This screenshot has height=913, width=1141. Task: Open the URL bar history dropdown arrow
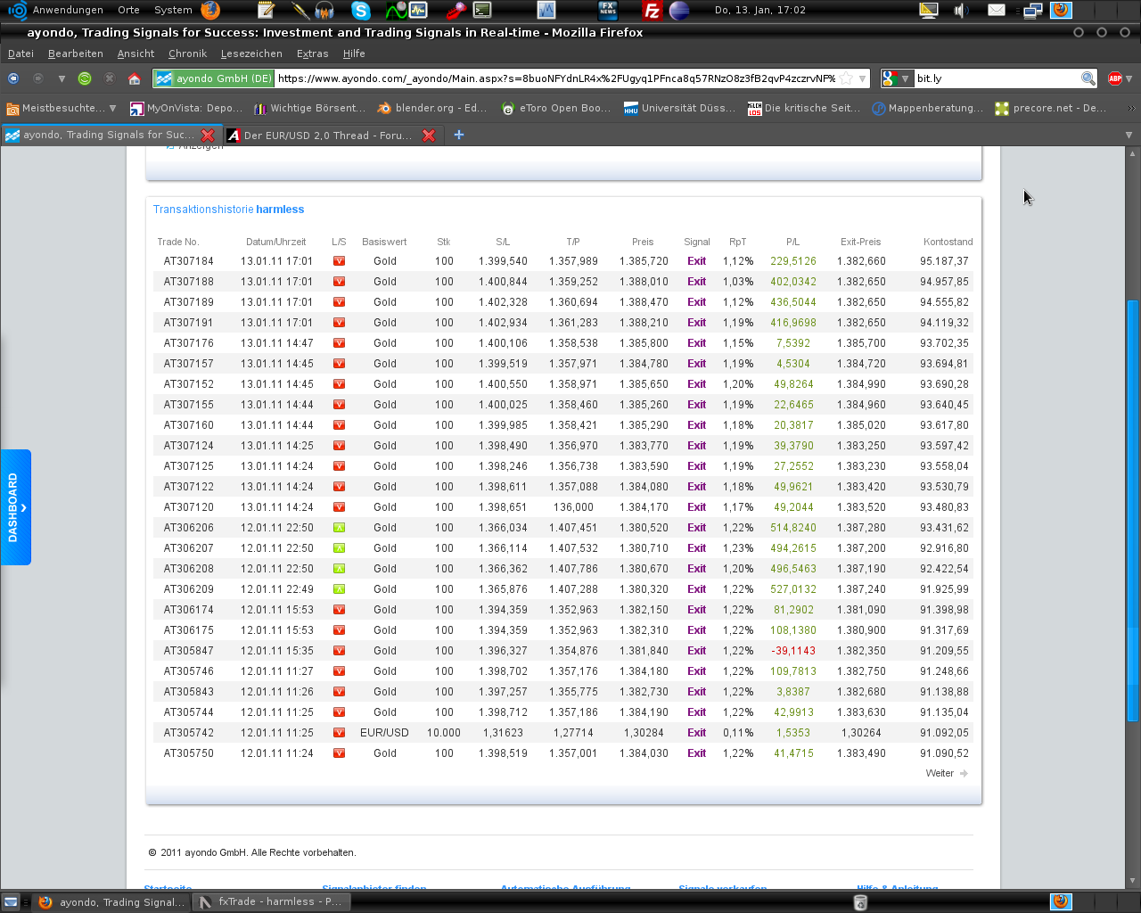click(x=862, y=78)
